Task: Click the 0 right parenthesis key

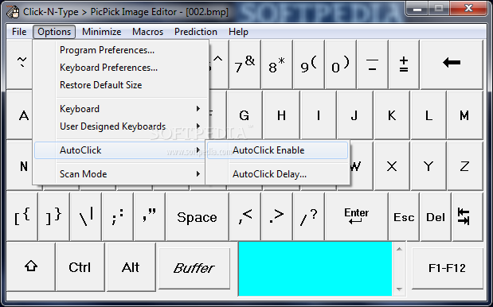Action: coord(341,64)
